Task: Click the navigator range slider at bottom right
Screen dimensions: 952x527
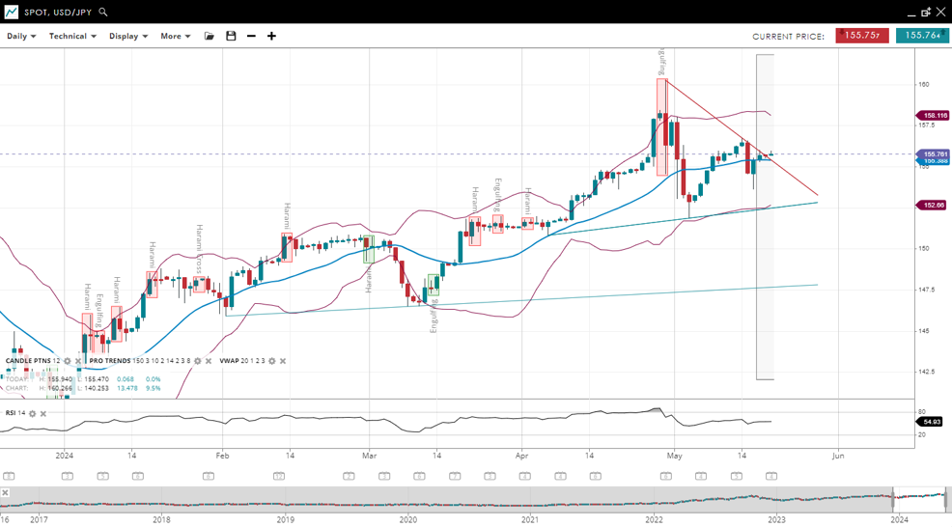Action: (x=917, y=500)
